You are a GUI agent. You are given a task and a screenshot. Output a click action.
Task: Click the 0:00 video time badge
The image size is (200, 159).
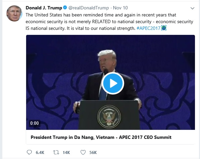35,123
